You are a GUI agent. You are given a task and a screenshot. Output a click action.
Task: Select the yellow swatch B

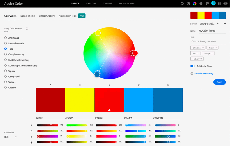(x=80, y=100)
